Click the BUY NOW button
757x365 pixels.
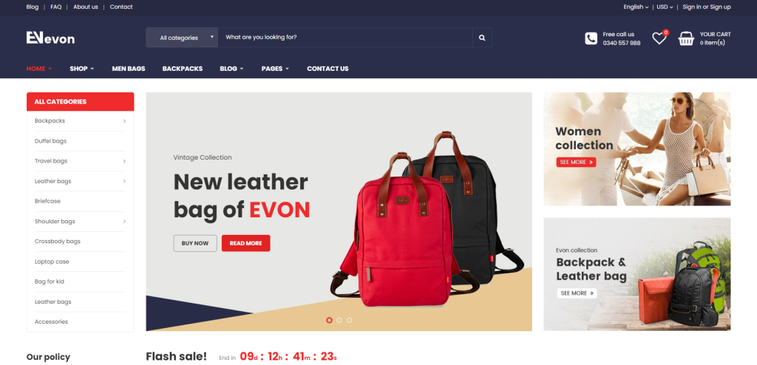pyautogui.click(x=195, y=243)
